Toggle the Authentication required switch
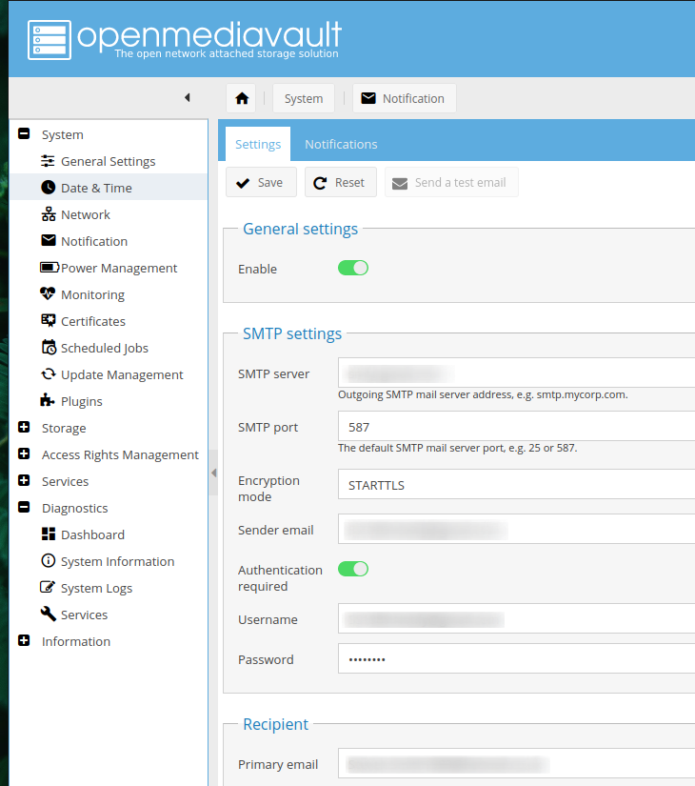Viewport: 695px width, 786px height. pos(353,569)
